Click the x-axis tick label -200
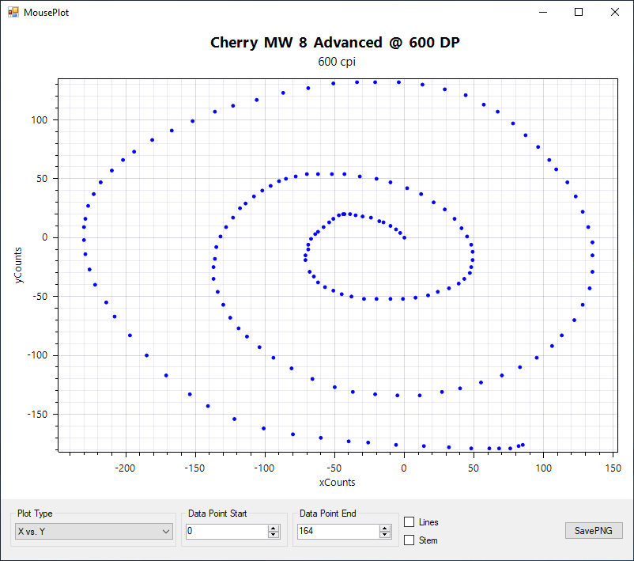 point(126,468)
